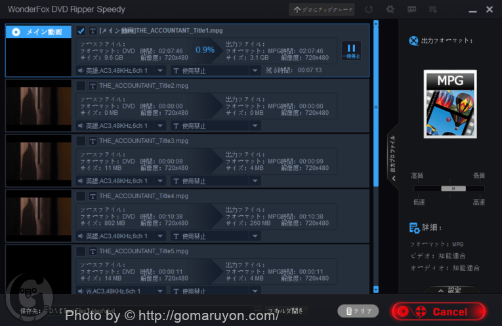Collapse the 出力プロファイル side tab
Screen dimensions: 502x326
(393, 157)
